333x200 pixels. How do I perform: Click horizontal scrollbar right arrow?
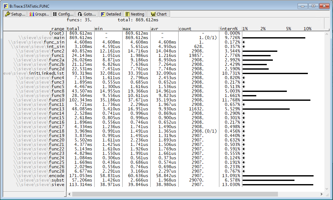[x=322, y=194]
